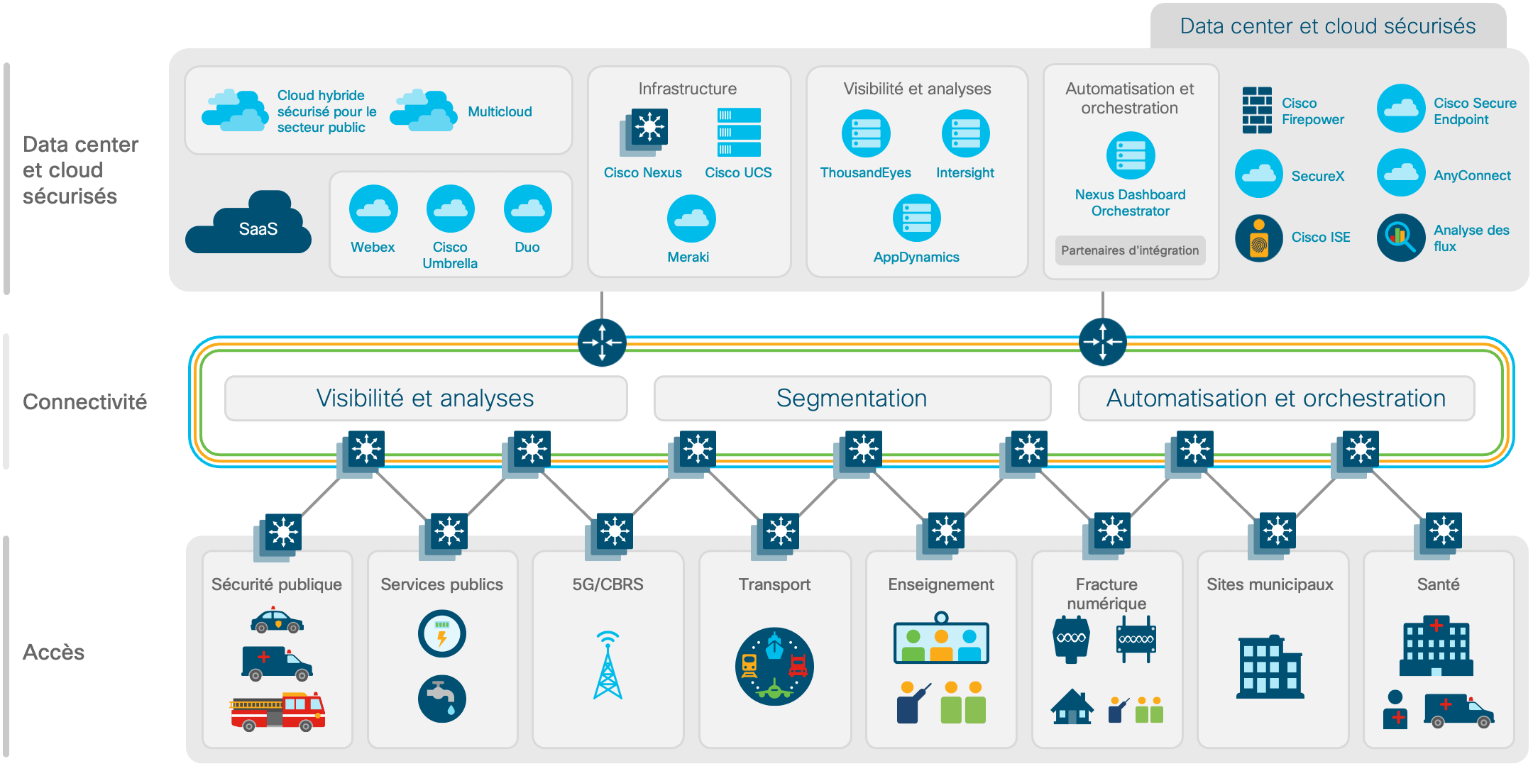Click the ambulance van under Sécurité publique
The image size is (1533, 766).
point(278,663)
